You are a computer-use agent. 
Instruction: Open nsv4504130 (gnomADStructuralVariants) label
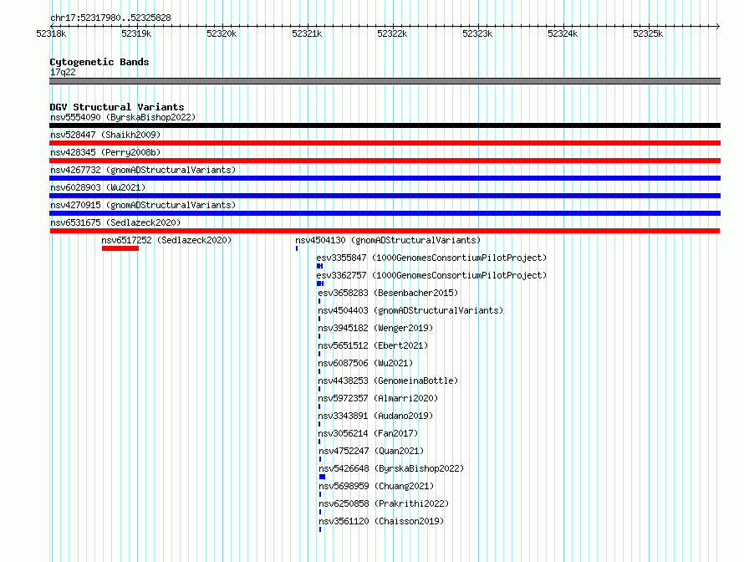pyautogui.click(x=388, y=240)
